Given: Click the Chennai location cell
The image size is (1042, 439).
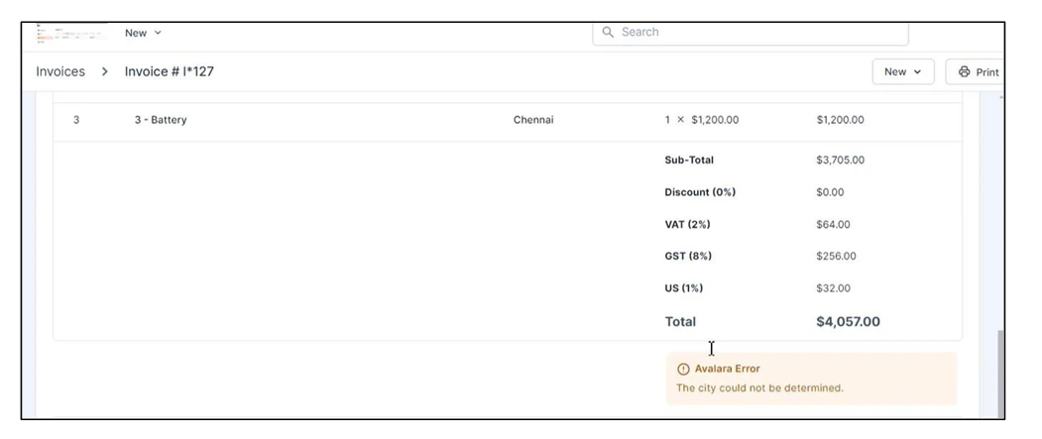Looking at the screenshot, I should pos(533,120).
